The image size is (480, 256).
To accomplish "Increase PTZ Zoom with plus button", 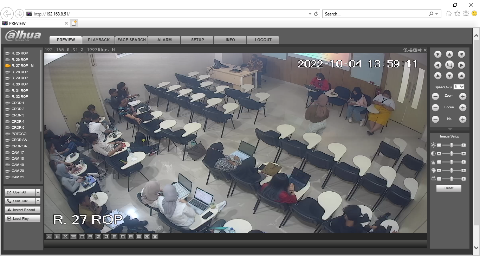I will click(463, 96).
